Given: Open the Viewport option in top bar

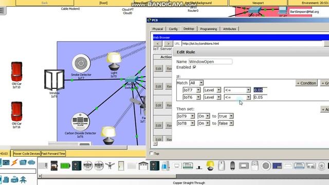Looking at the screenshot, I should [x=258, y=3].
